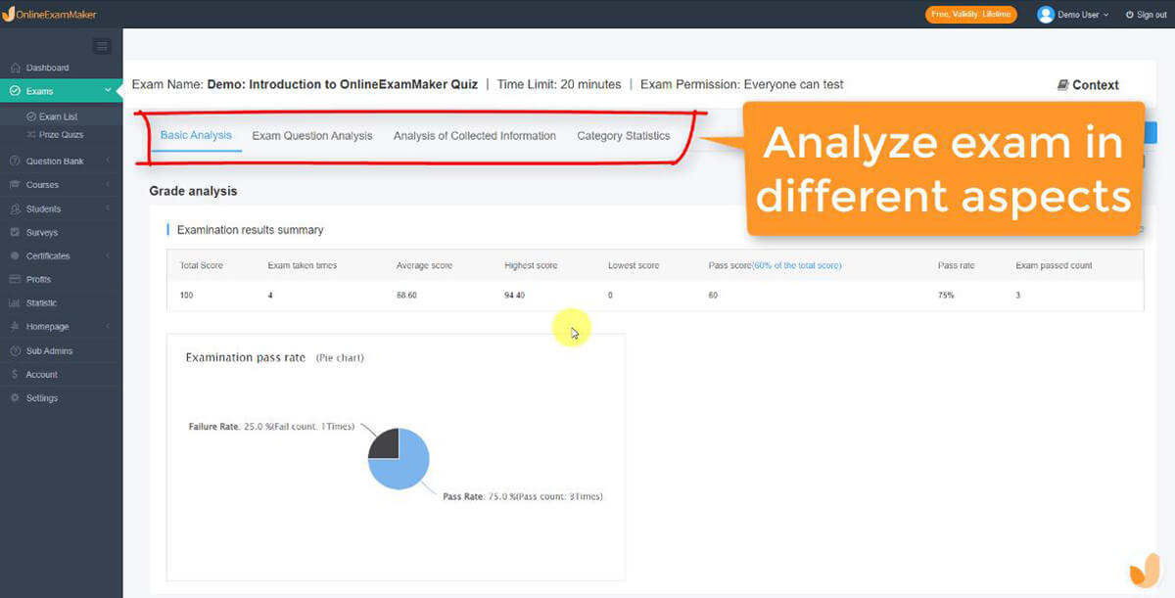The width and height of the screenshot is (1175, 598).
Task: Switch to the Basic Analysis tab
Action: point(196,135)
